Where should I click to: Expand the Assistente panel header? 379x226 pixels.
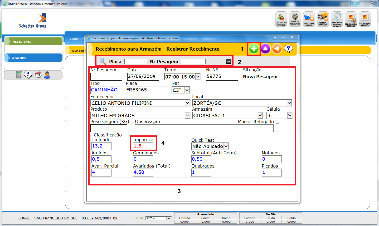[x=33, y=41]
